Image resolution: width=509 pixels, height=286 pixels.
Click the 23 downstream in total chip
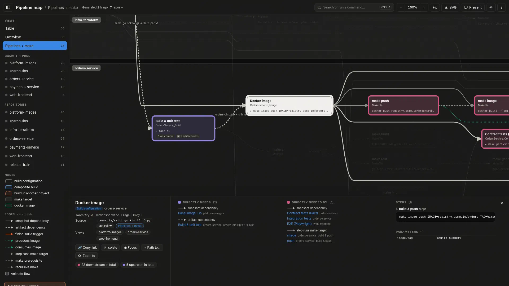tap(96, 265)
